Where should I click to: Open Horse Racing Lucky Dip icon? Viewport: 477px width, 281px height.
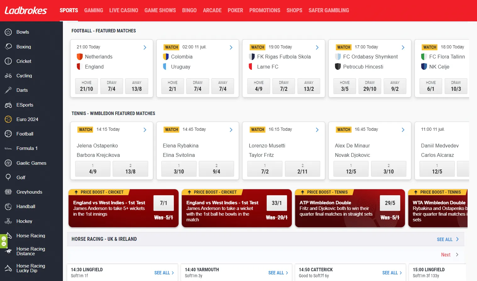pos(8,267)
